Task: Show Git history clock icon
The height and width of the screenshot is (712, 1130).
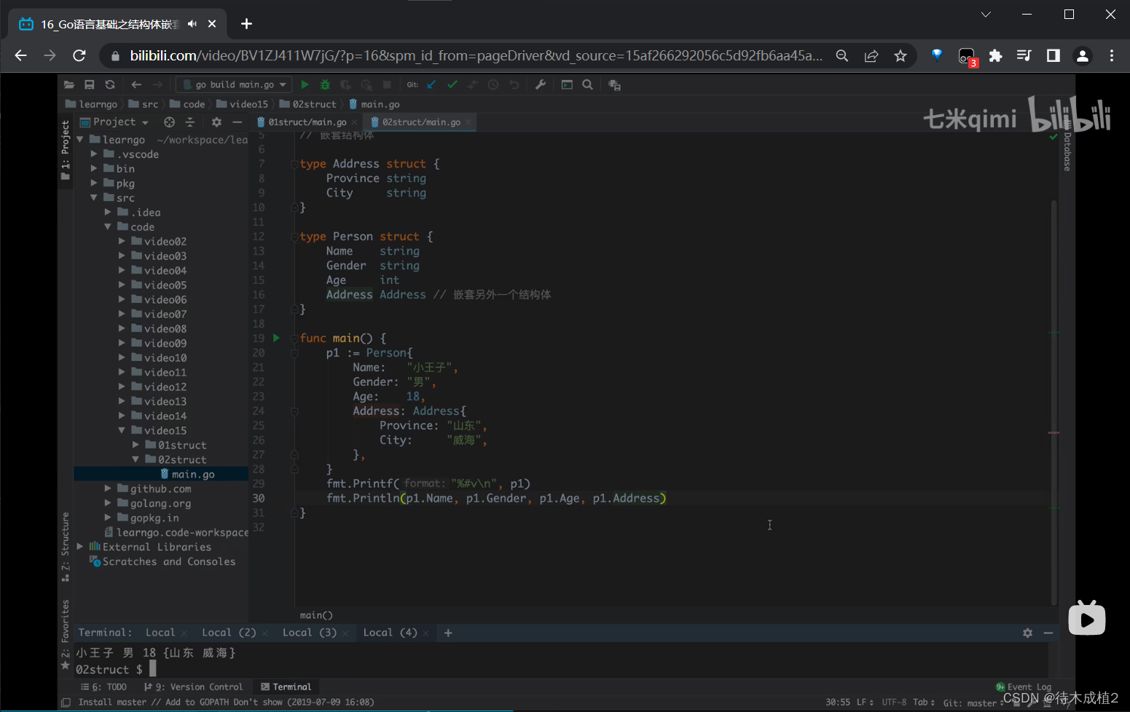Action: pos(493,84)
